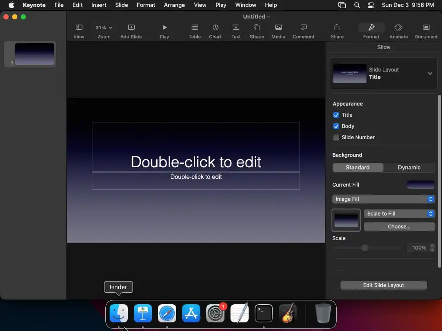442x331 pixels.
Task: Open the Keynote application menu
Action: (x=34, y=5)
